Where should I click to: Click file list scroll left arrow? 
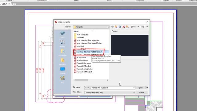tap(74, 80)
